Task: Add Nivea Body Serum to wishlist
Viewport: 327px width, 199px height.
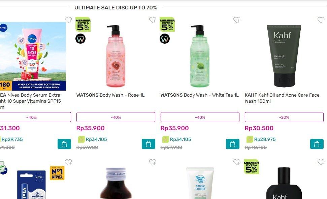Action: point(68,20)
